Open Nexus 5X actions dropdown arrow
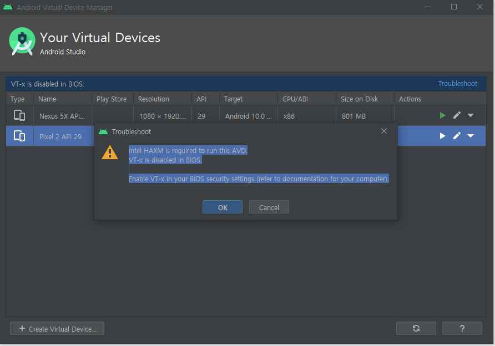The image size is (495, 346). 471,115
